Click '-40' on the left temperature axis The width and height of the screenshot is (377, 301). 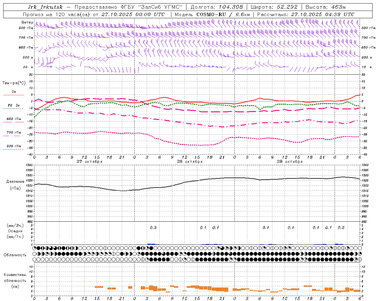pyautogui.click(x=29, y=154)
